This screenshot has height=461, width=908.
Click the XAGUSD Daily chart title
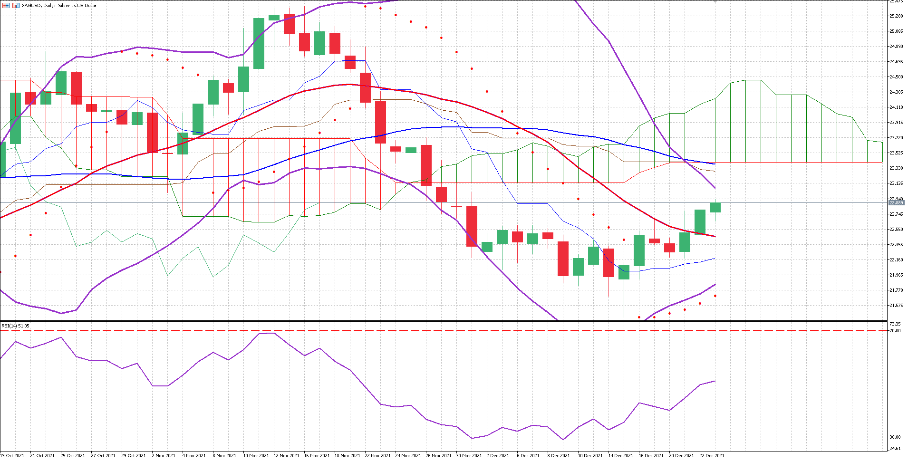click(x=59, y=6)
